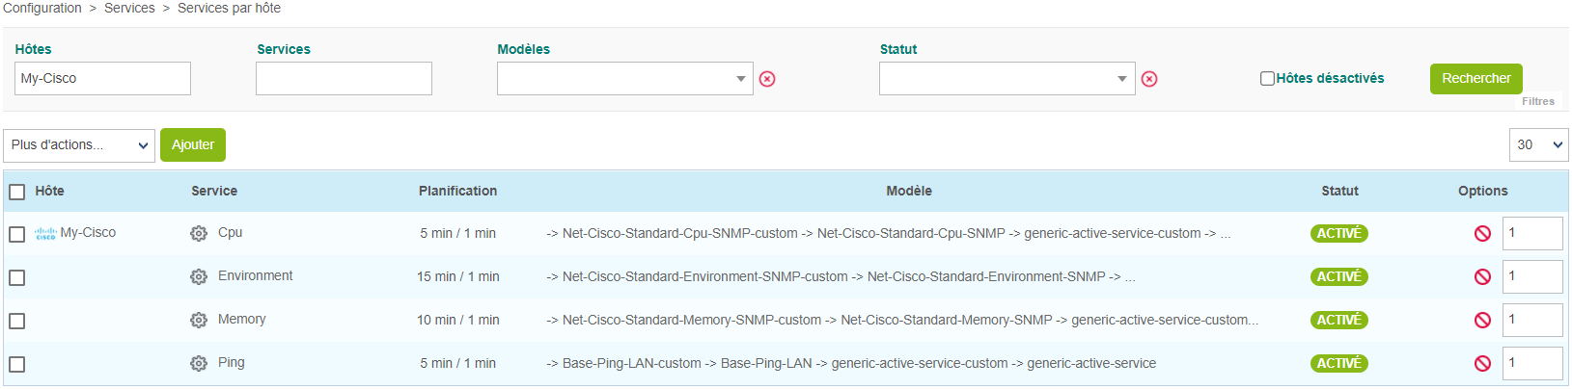Navigate to Configuration breadcrumb
The image size is (1572, 389).
tap(41, 8)
